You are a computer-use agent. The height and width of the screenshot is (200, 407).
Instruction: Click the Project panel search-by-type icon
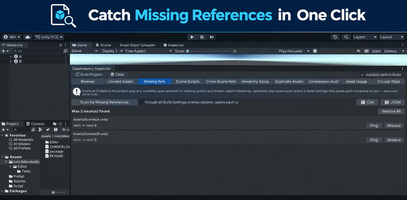tap(41, 130)
